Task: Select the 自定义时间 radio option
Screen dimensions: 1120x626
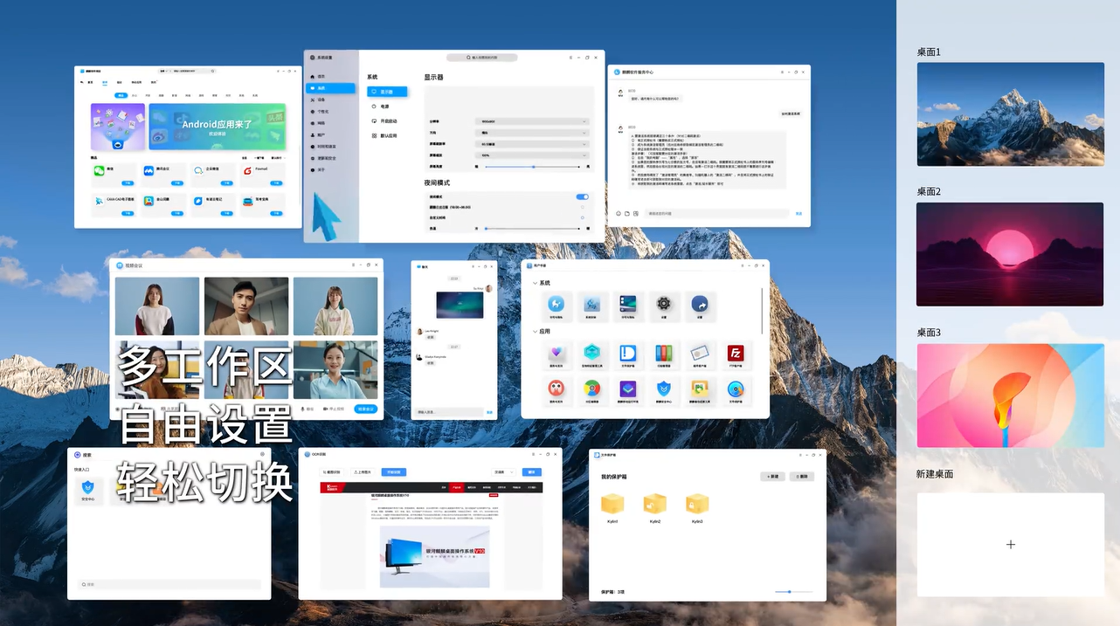Action: coord(583,217)
